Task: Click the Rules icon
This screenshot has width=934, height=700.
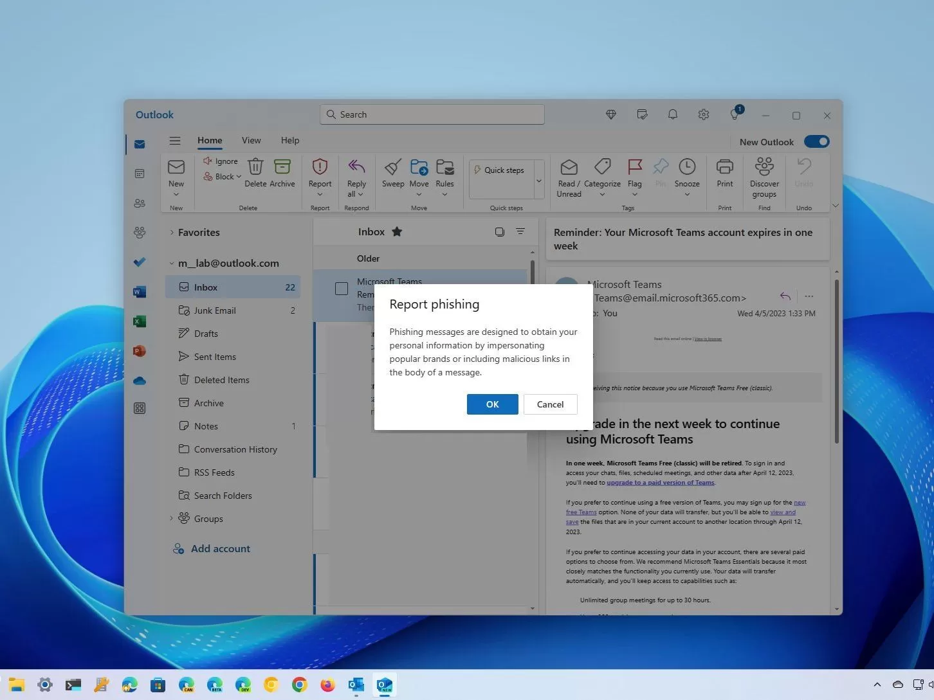Action: (x=444, y=167)
